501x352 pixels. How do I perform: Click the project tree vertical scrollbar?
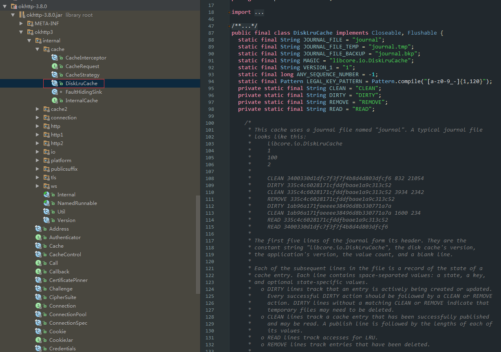click(198, 244)
